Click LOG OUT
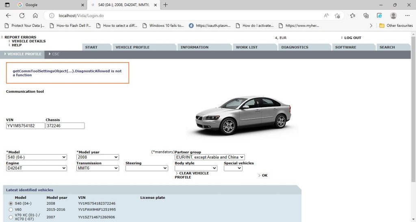The width and height of the screenshot is (416, 222). tap(353, 38)
